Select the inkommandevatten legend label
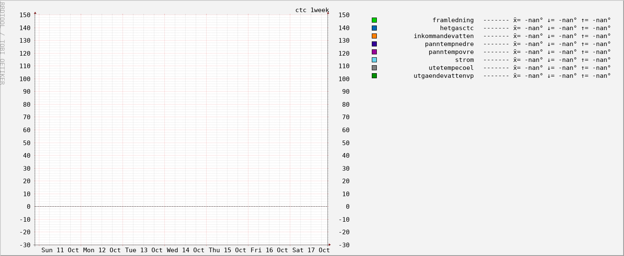The height and width of the screenshot is (256, 624). [444, 36]
